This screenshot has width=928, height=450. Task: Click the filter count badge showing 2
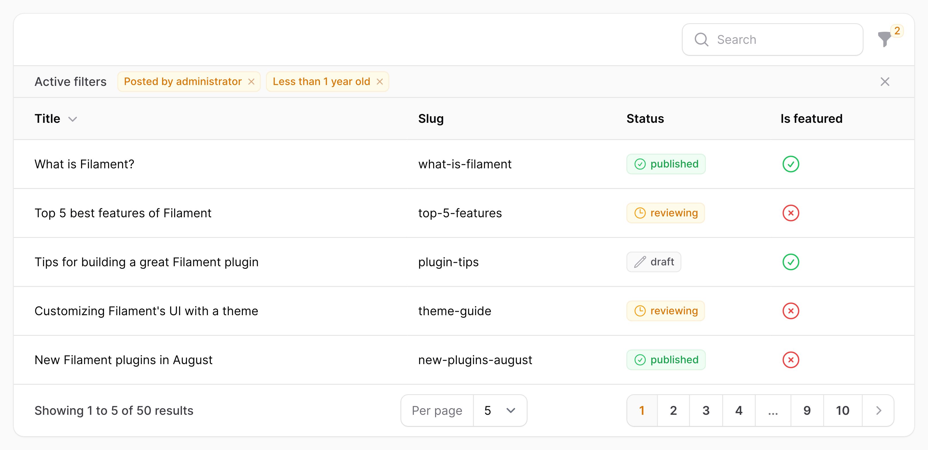(897, 31)
